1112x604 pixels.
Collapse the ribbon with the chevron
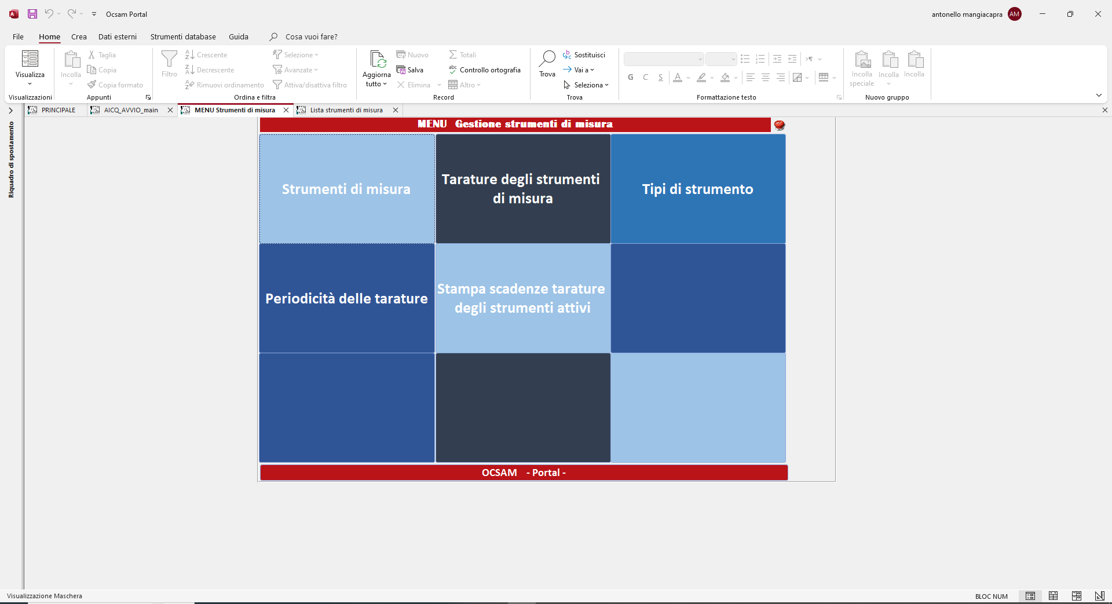coord(1099,95)
